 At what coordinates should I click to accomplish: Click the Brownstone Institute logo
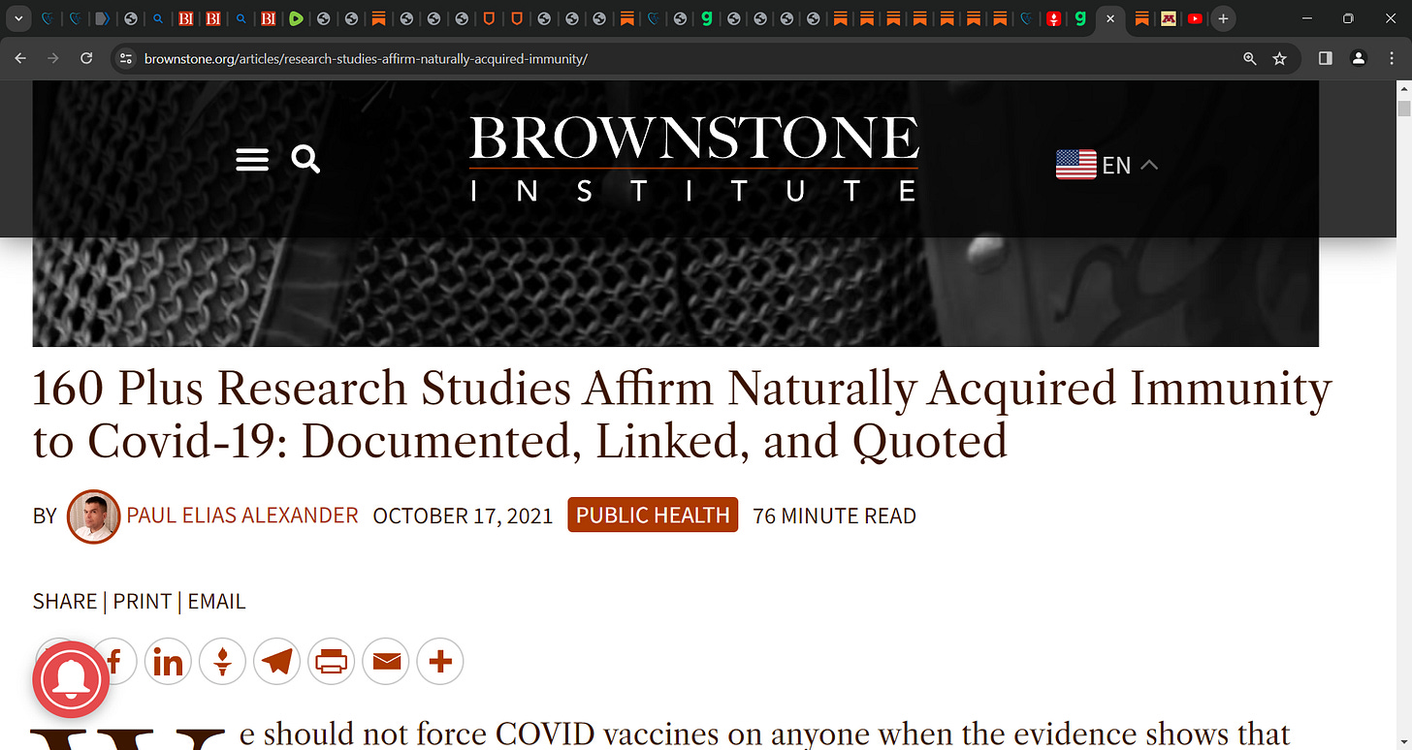click(x=694, y=159)
